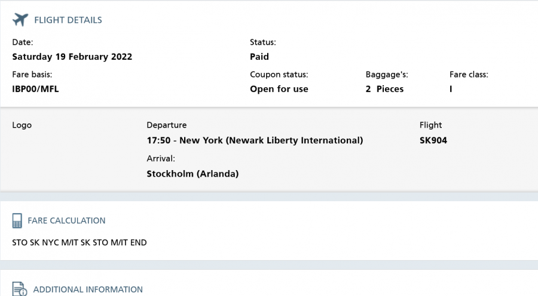Click the Departure label

(167, 125)
